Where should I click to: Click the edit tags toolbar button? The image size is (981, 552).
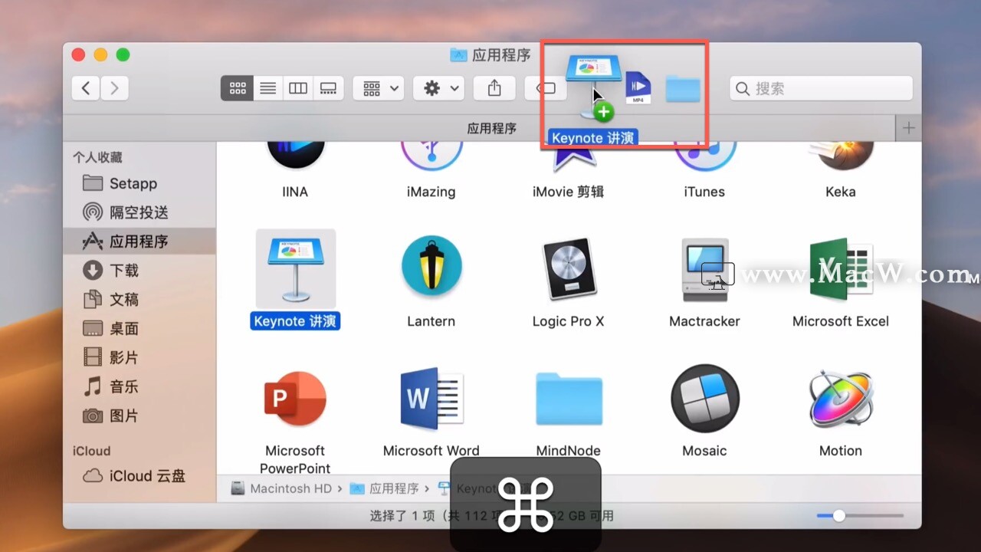pyautogui.click(x=544, y=88)
